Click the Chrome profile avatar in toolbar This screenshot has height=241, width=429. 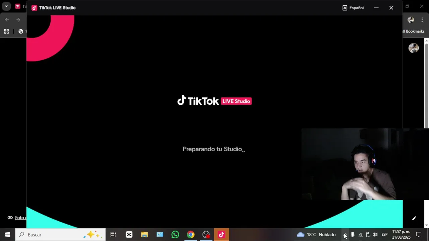(x=411, y=20)
